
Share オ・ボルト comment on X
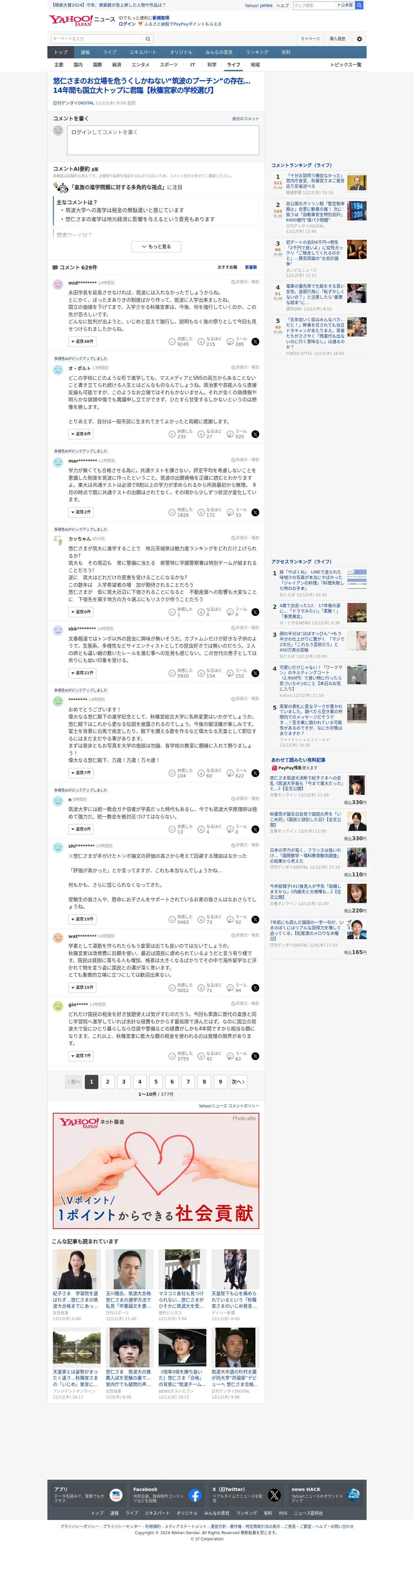point(255,434)
